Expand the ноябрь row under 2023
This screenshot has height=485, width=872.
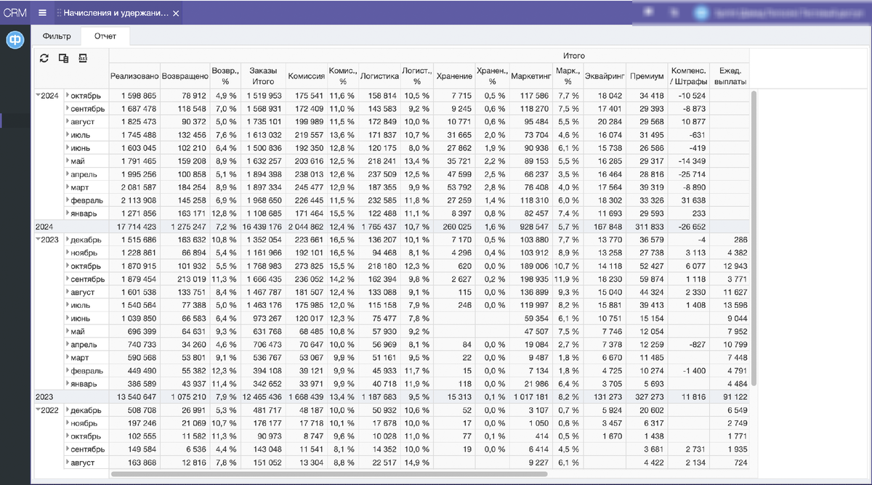(x=68, y=253)
